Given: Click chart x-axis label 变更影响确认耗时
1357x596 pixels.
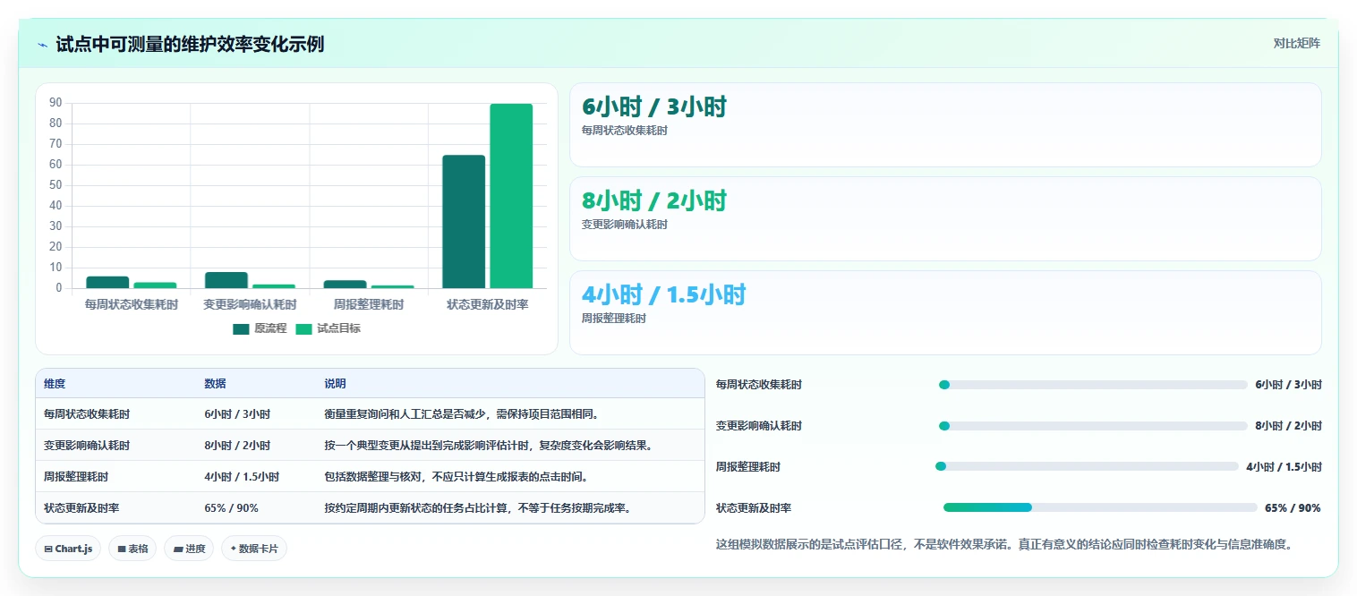Looking at the screenshot, I should 250,304.
